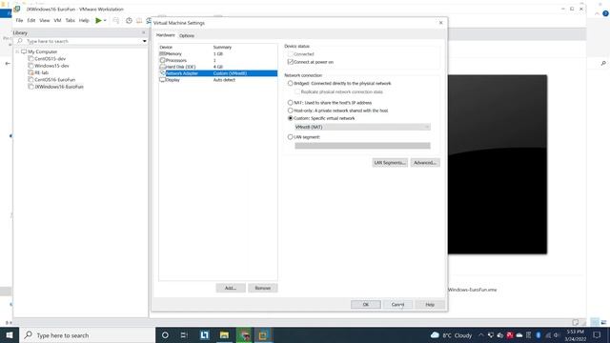The width and height of the screenshot is (610, 343).
Task: Collapse the My Computer tree node
Action: (x=17, y=51)
